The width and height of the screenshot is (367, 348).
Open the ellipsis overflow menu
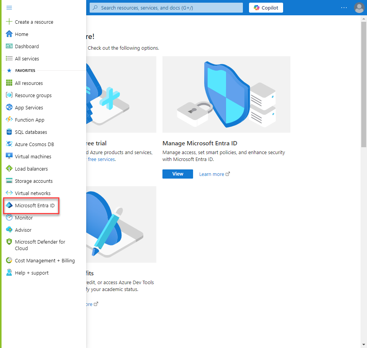click(x=344, y=8)
